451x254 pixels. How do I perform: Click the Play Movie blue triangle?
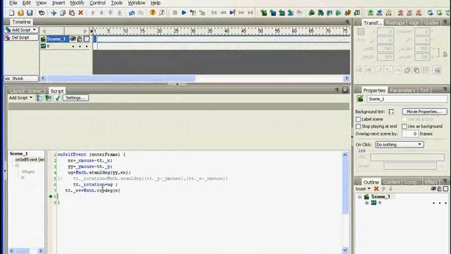coord(184,13)
